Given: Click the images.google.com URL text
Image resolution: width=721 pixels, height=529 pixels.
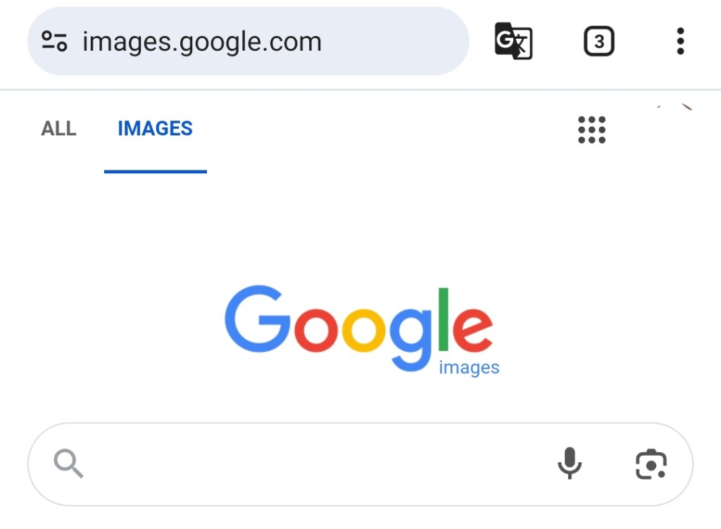Looking at the screenshot, I should point(202,42).
